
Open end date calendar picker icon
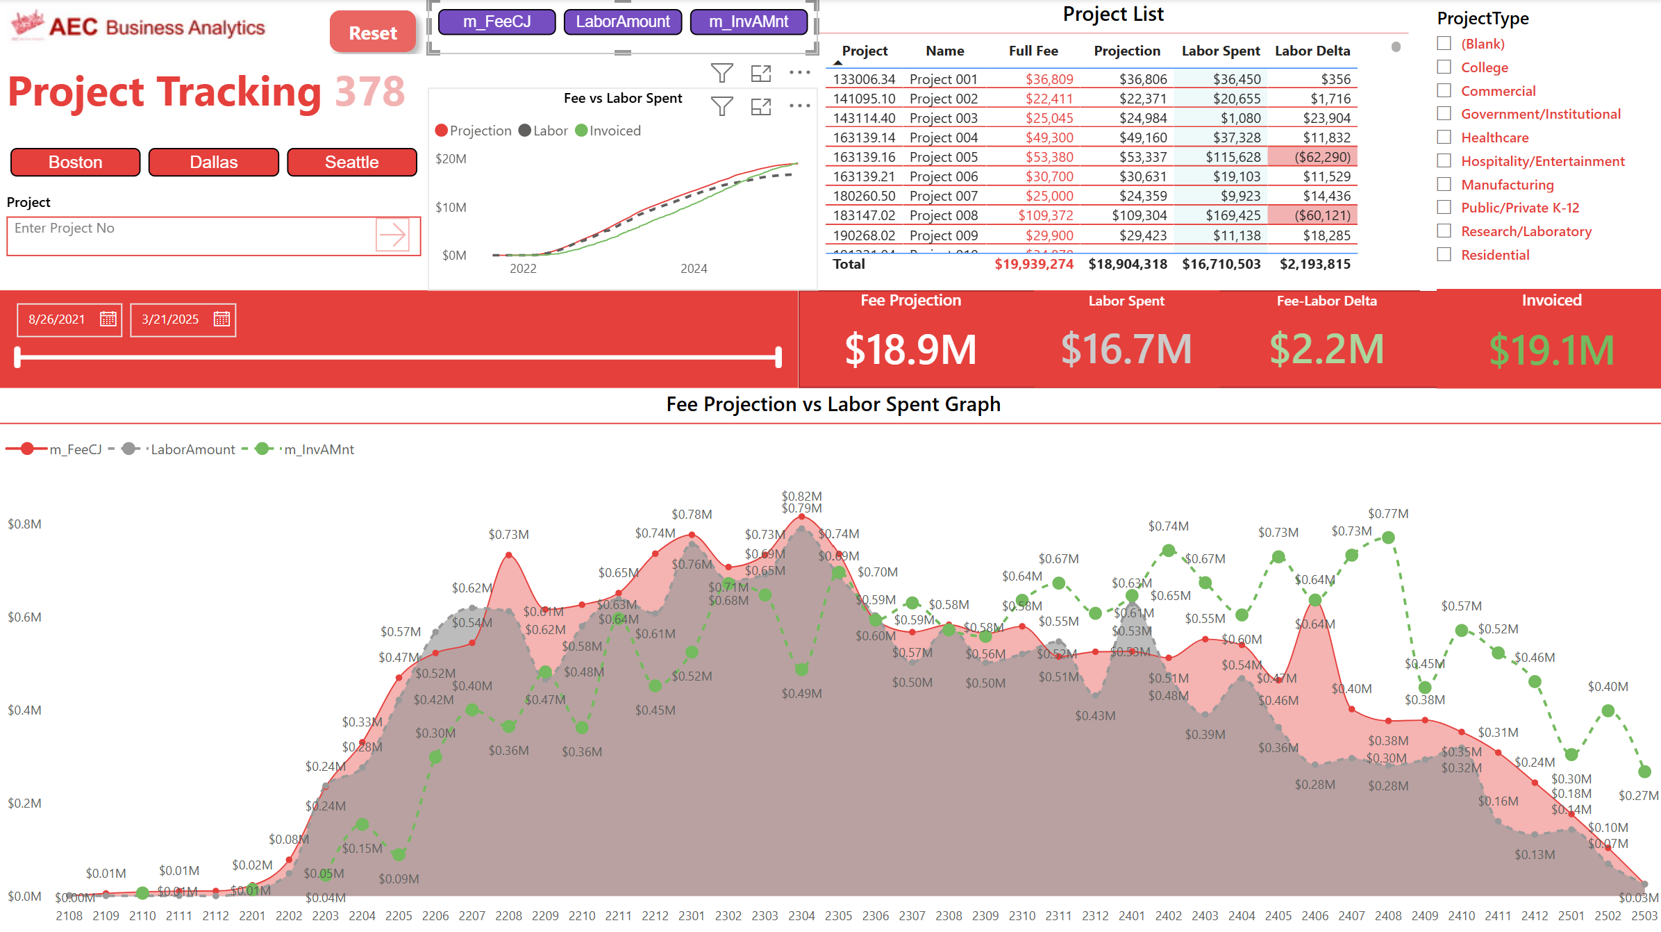pos(222,319)
